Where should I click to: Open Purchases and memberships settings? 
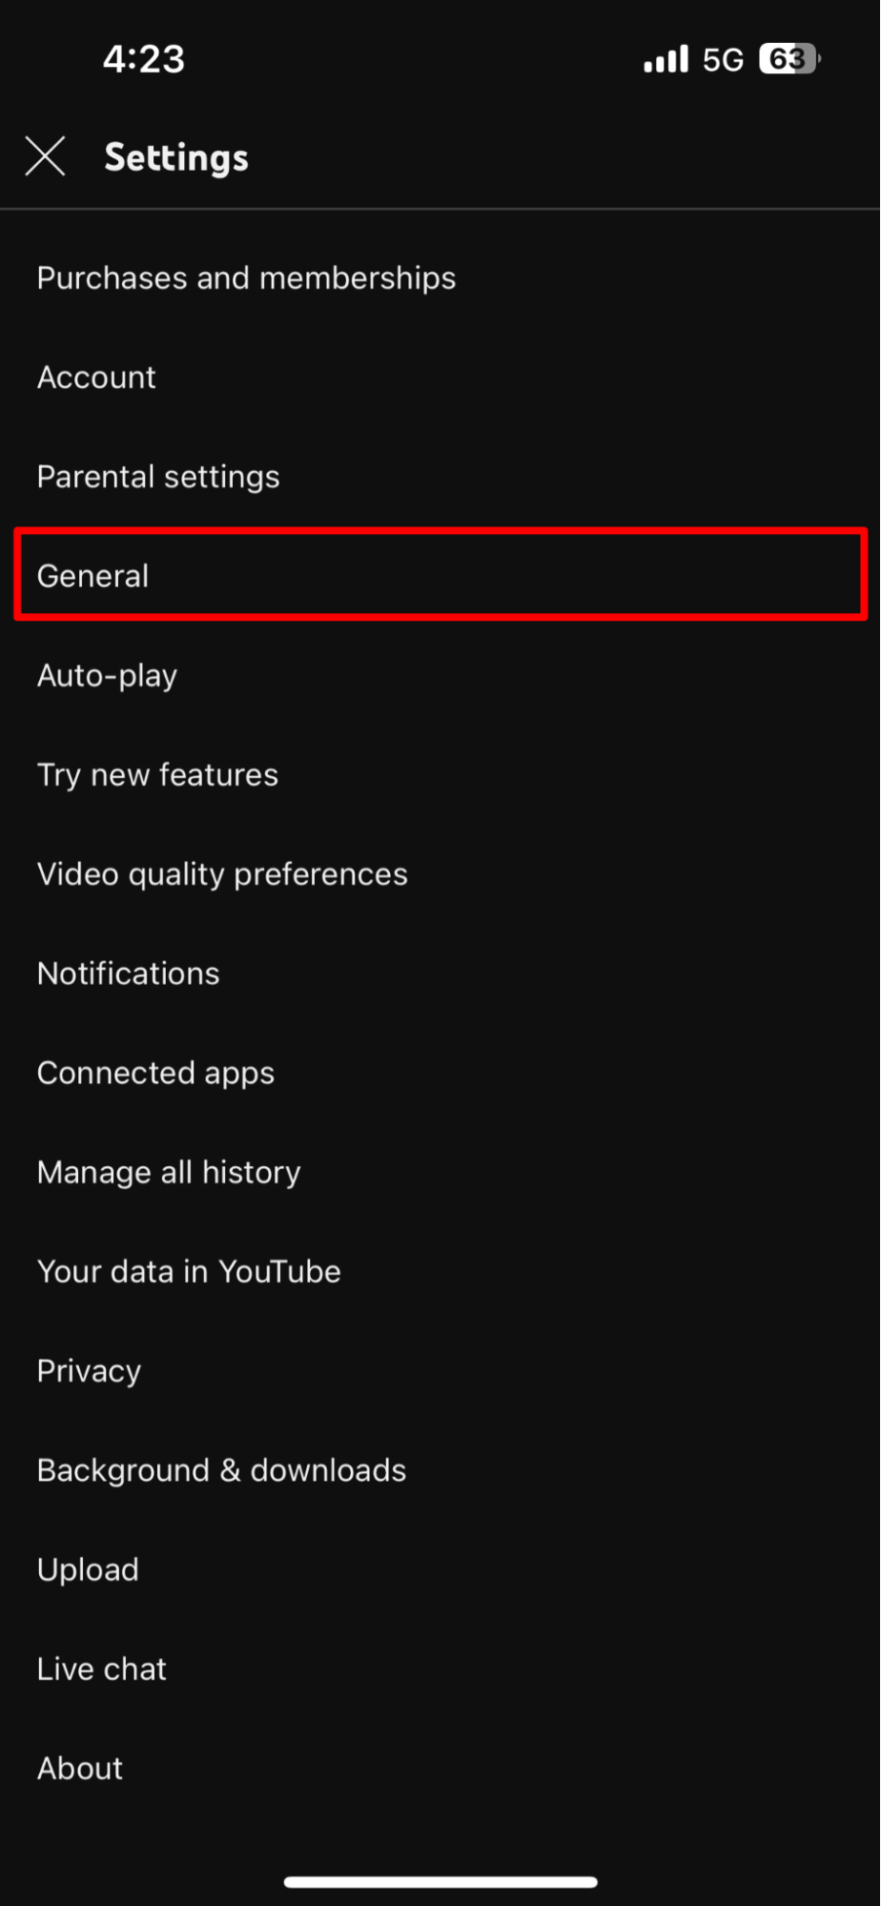[x=246, y=277]
